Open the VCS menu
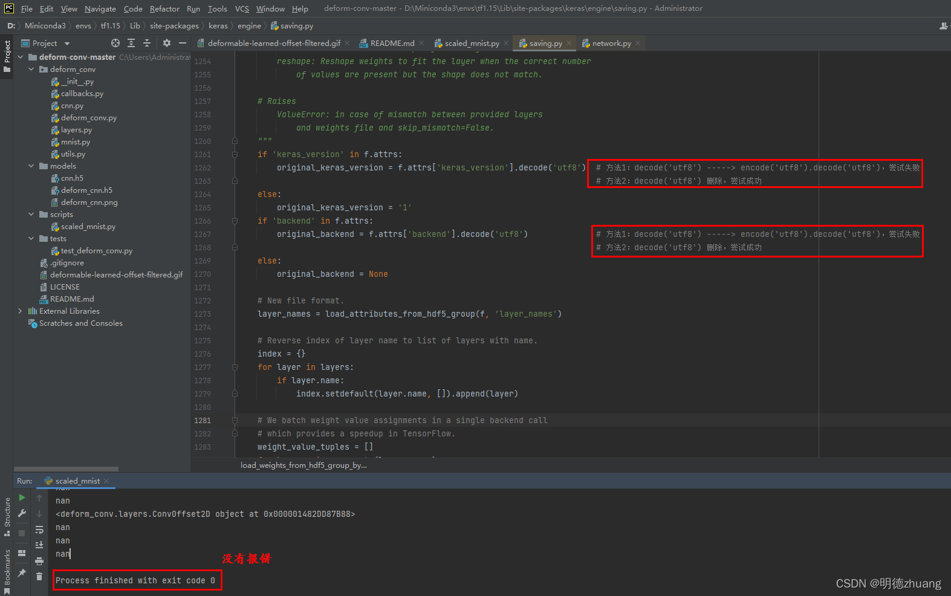The image size is (951, 596). click(x=242, y=8)
